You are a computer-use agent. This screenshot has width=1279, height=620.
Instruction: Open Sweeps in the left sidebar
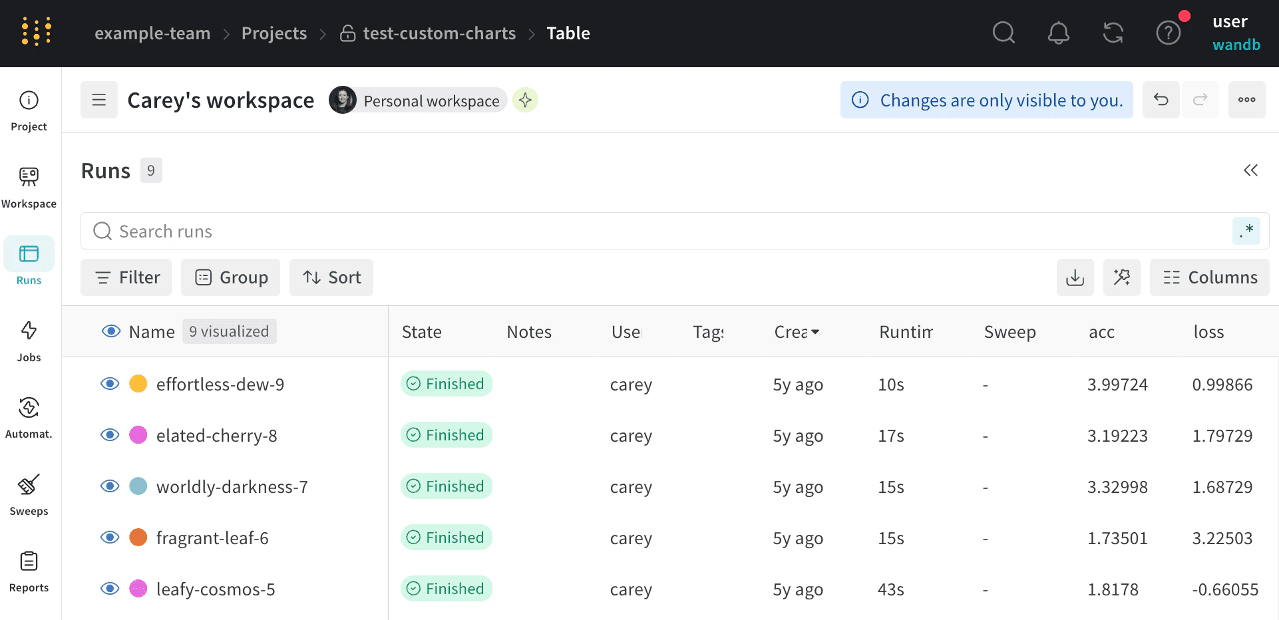[x=29, y=494]
